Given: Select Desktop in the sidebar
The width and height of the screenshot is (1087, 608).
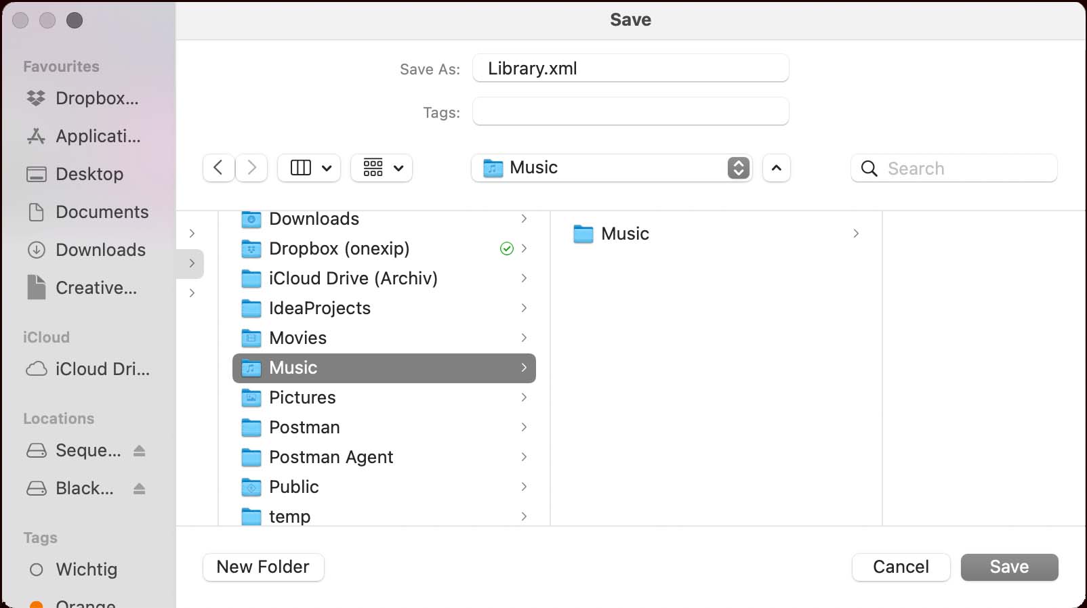Looking at the screenshot, I should point(88,175).
